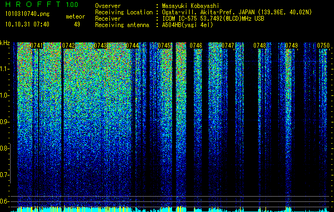
Task: Click the 0.7 frequency axis label
Action: pyautogui.click(x=4, y=175)
